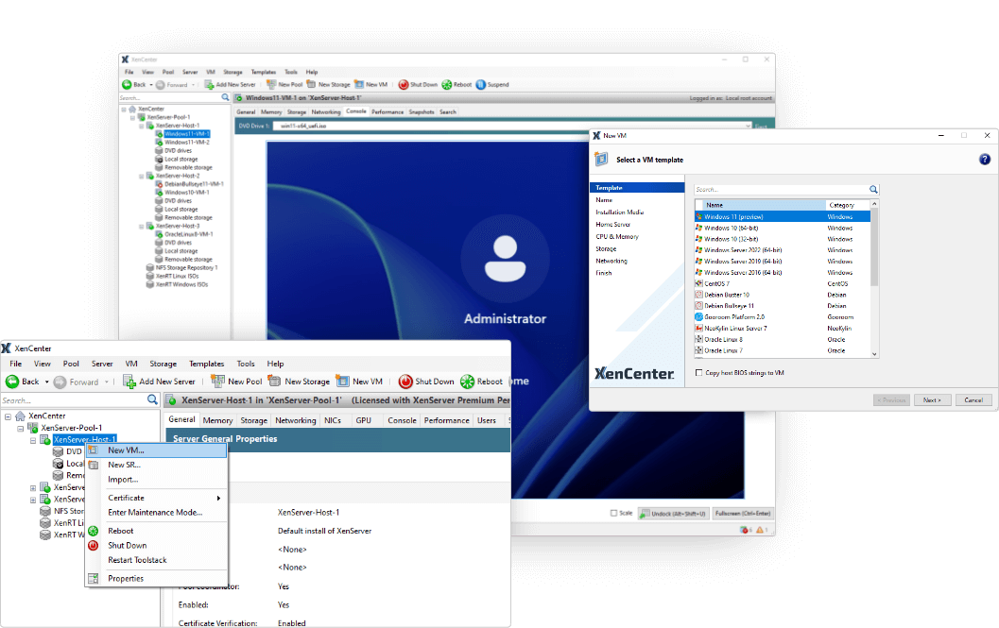999x628 pixels.
Task: Click New VM icon in front XenCenter toolbar
Action: pyautogui.click(x=343, y=381)
